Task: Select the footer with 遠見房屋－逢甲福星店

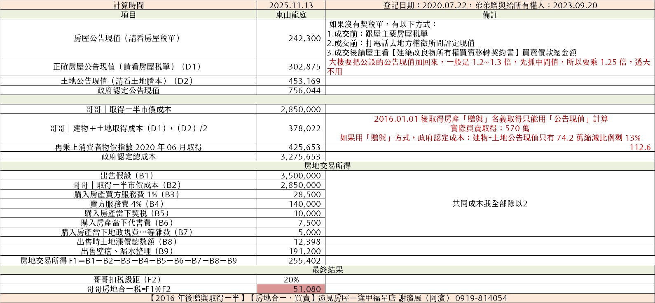Action: point(327,298)
